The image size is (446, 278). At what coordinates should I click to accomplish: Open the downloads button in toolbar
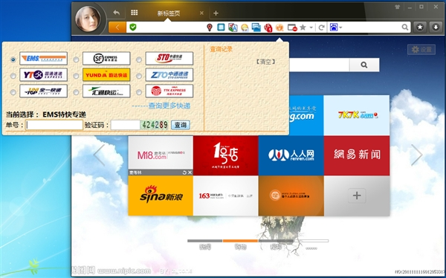click(x=436, y=28)
